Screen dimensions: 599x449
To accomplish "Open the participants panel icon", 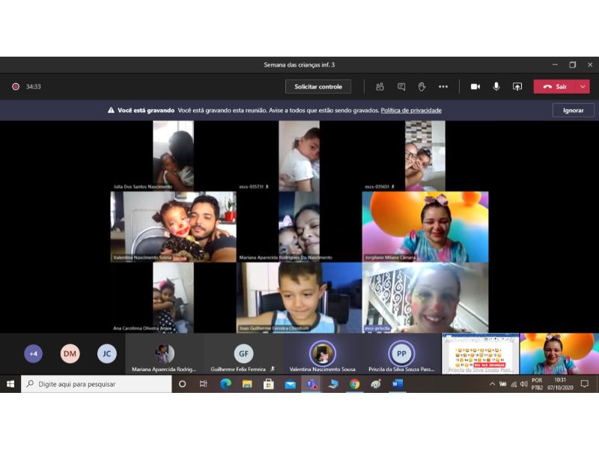I will 380,87.
